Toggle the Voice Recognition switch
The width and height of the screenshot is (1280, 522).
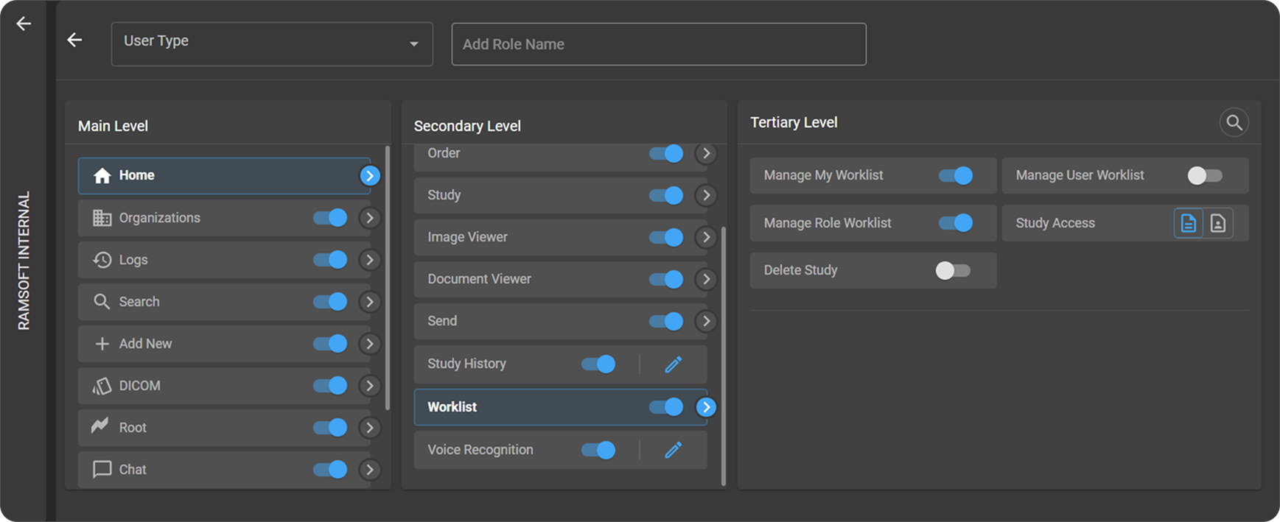point(598,450)
